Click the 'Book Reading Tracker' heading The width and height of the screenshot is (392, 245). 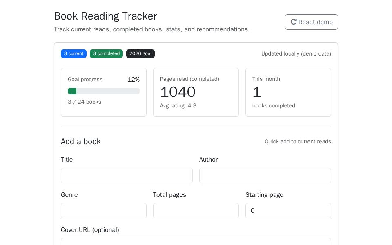click(x=105, y=16)
